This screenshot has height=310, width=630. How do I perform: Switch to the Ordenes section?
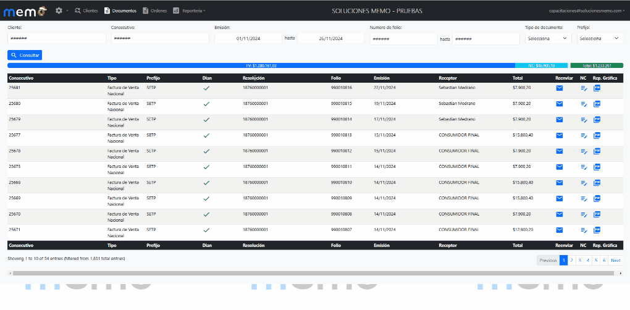tap(154, 11)
